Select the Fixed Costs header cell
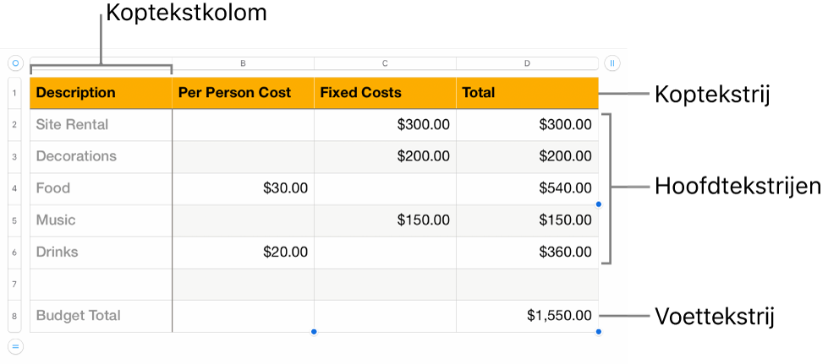828x364 pixels. pos(385,93)
